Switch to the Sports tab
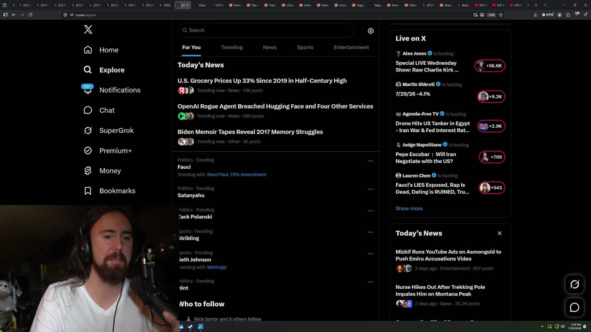Screen dimensions: 591x332 (305, 47)
